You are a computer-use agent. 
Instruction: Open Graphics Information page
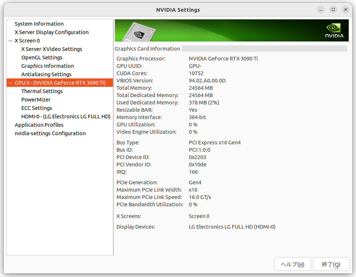47,66
